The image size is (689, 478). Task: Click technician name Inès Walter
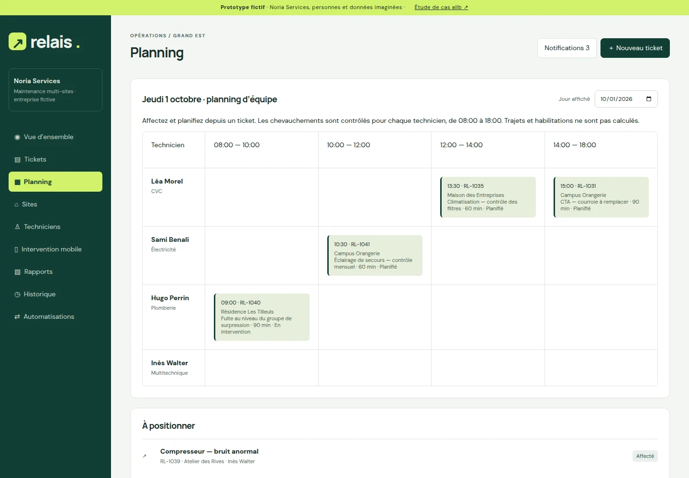(x=169, y=363)
